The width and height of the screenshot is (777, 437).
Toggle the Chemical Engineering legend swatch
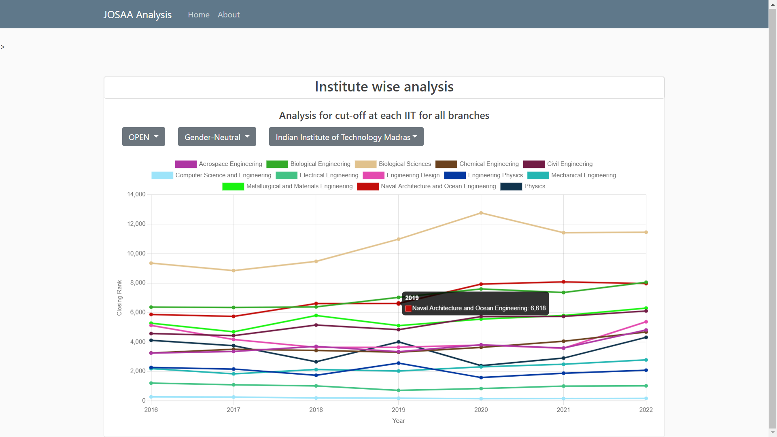446,164
